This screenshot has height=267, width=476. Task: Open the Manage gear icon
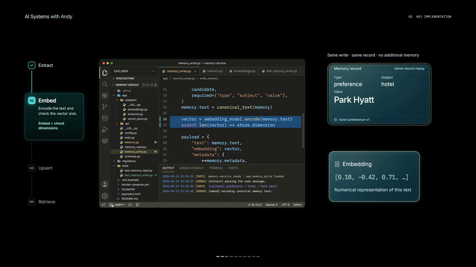(105, 196)
